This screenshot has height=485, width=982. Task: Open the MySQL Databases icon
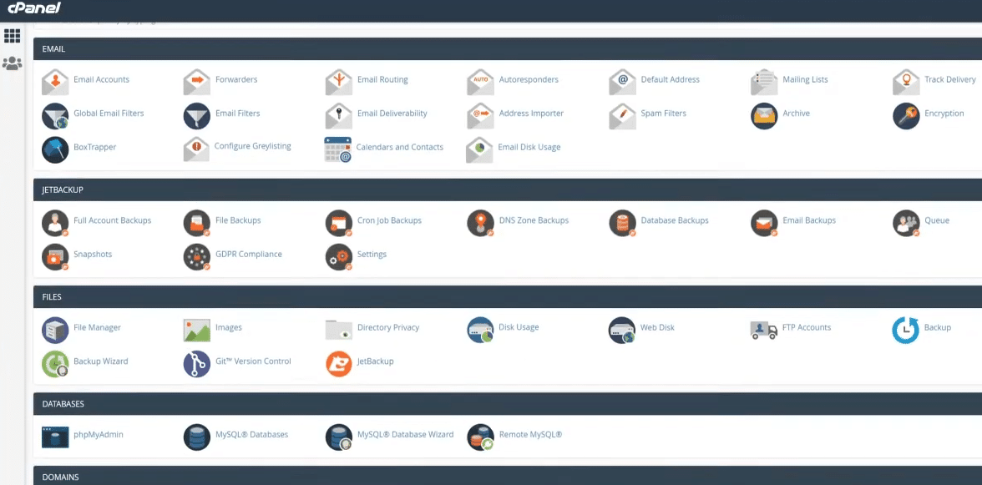pos(197,437)
